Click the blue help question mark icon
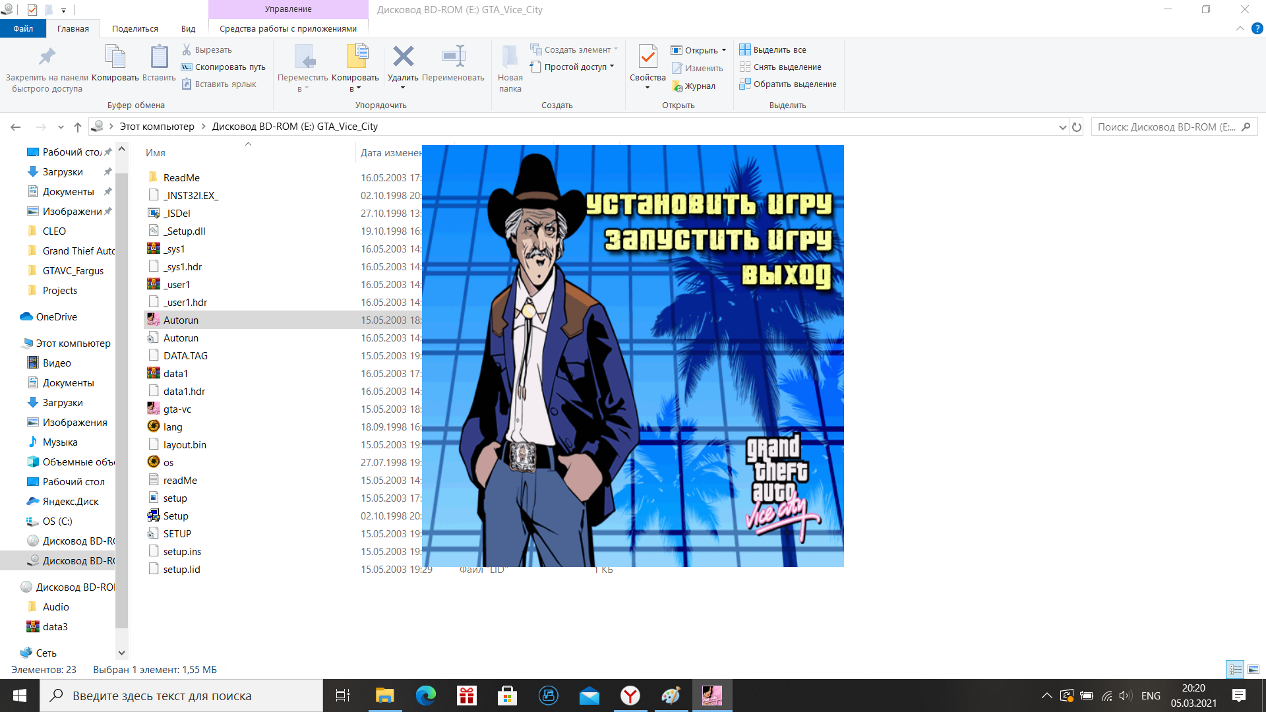1266x712 pixels. (1257, 28)
